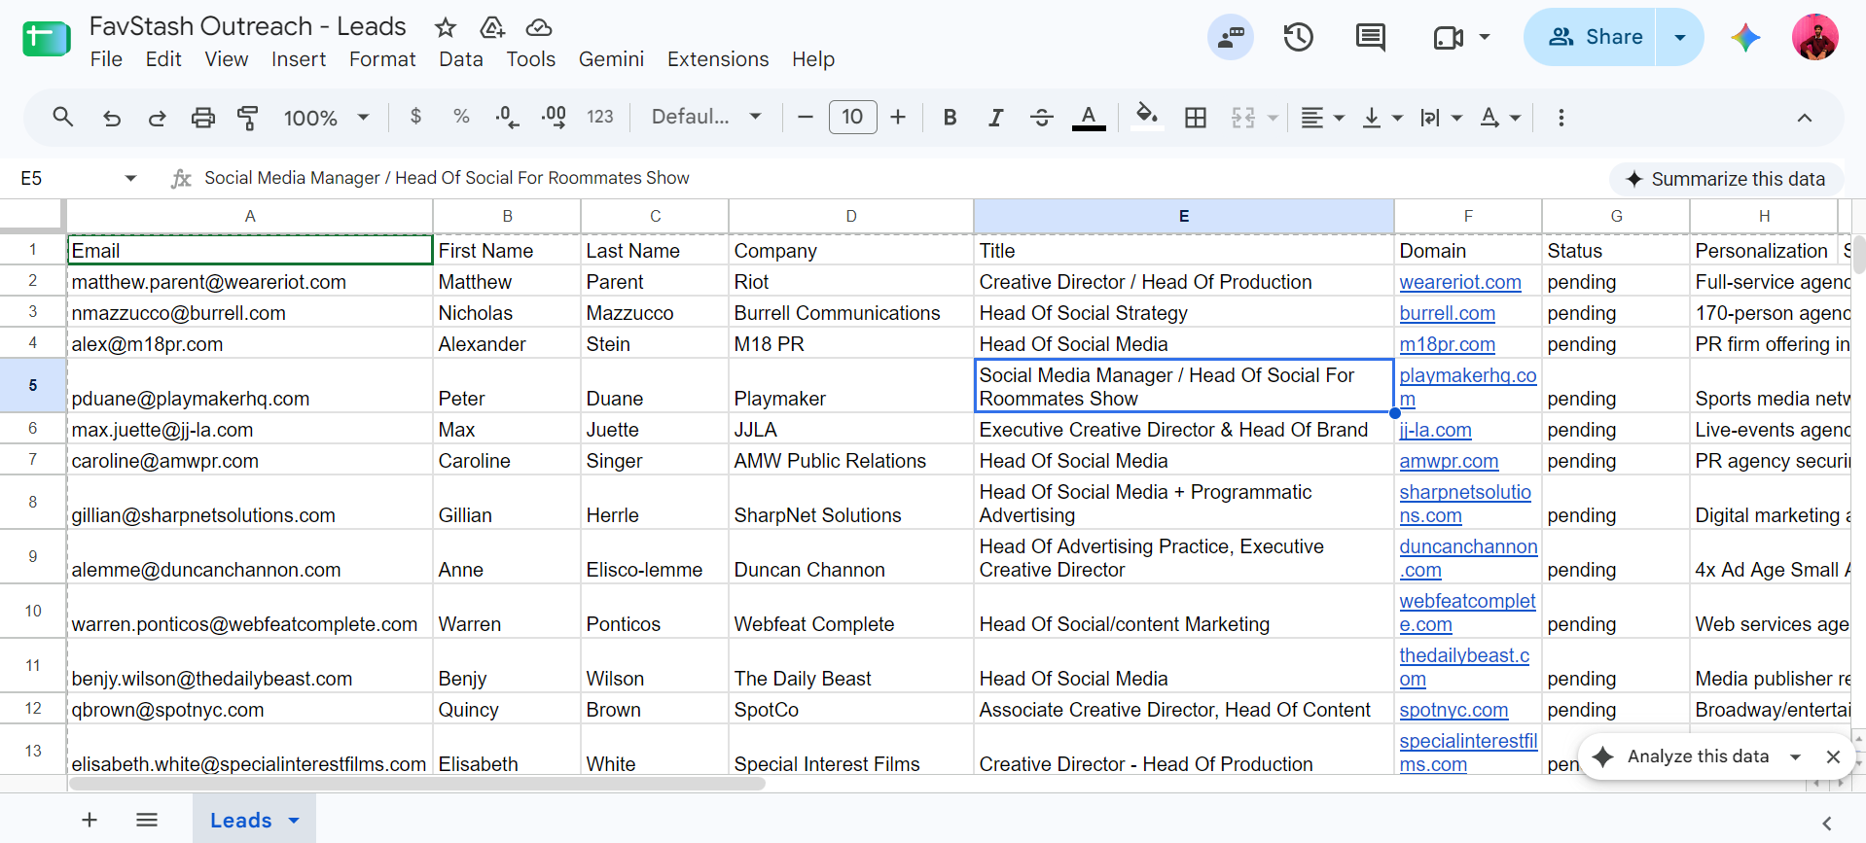
Task: Start a video call with Meet icon
Action: pyautogui.click(x=1449, y=38)
